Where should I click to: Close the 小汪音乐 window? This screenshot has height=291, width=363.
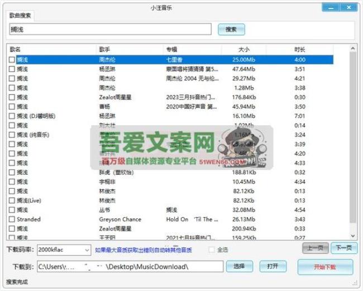pyautogui.click(x=349, y=8)
